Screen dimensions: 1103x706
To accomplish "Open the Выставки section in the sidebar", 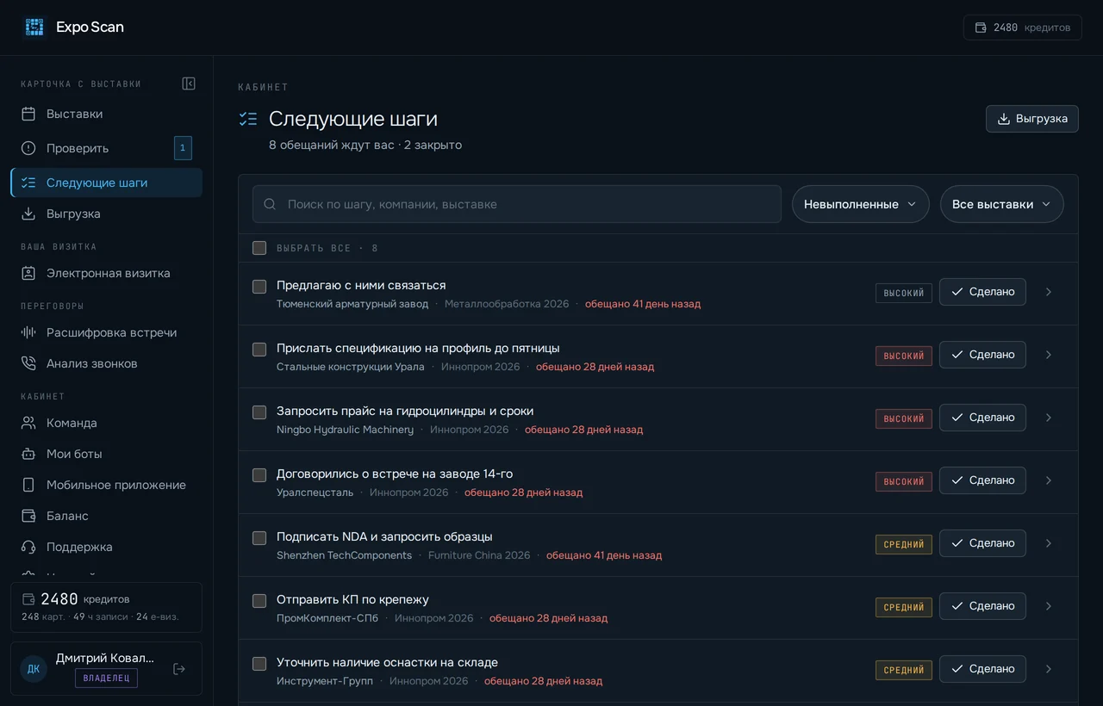I will 107,114.
